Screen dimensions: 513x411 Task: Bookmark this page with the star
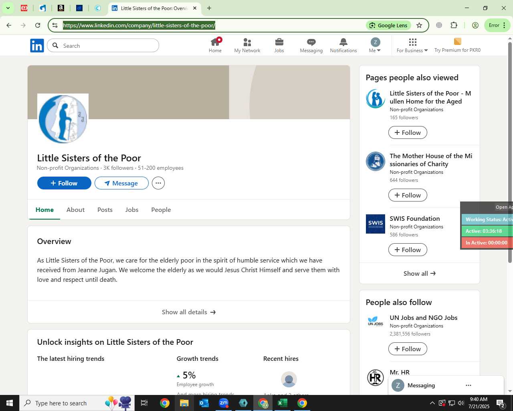419,25
